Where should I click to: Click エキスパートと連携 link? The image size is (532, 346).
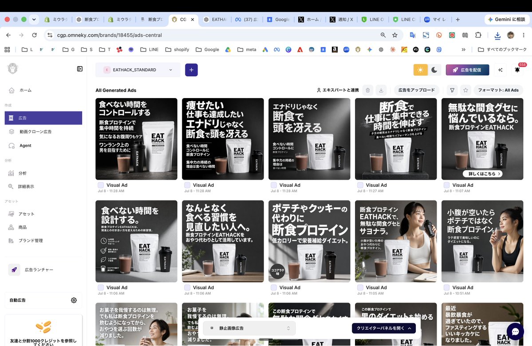[338, 90]
